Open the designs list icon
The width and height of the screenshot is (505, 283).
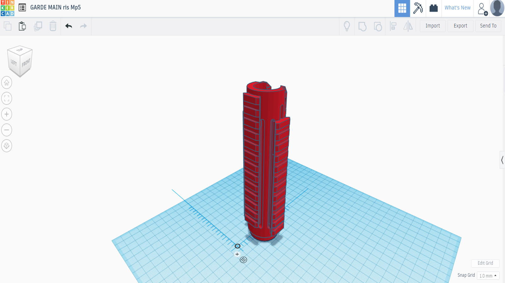(22, 8)
